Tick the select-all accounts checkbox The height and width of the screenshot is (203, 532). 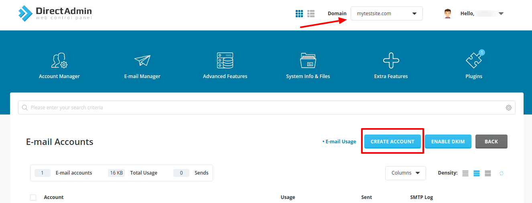(33, 197)
